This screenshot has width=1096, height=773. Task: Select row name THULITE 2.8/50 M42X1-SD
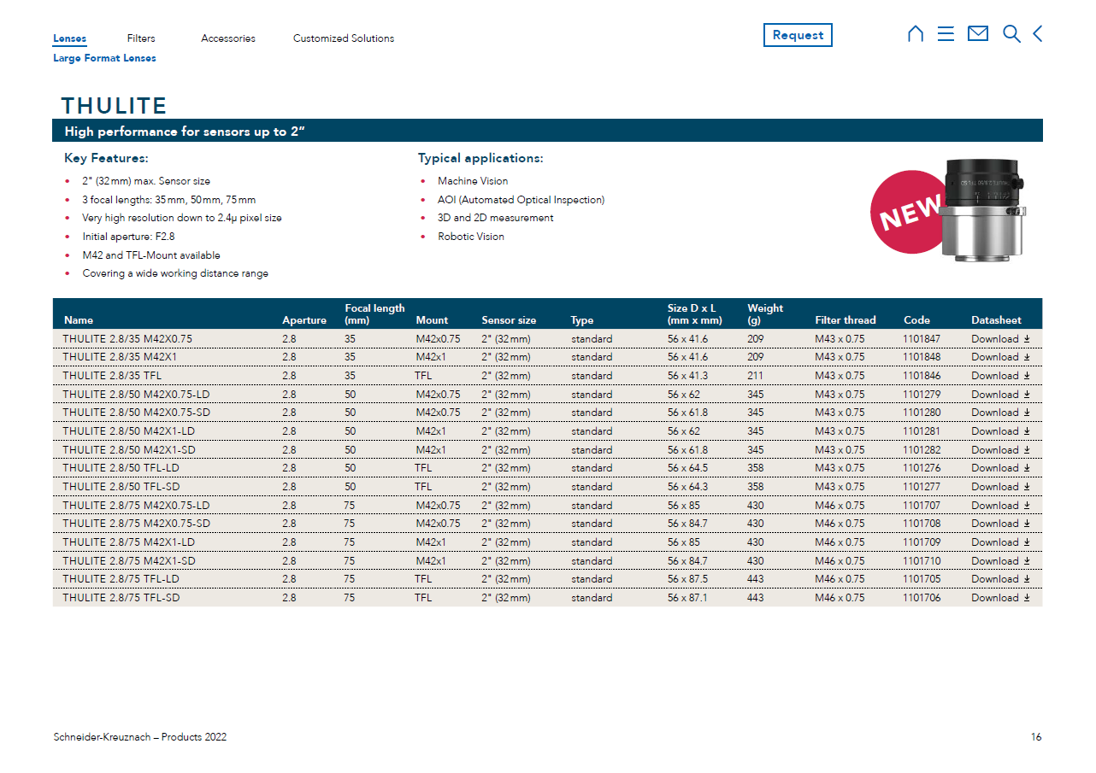tap(128, 450)
